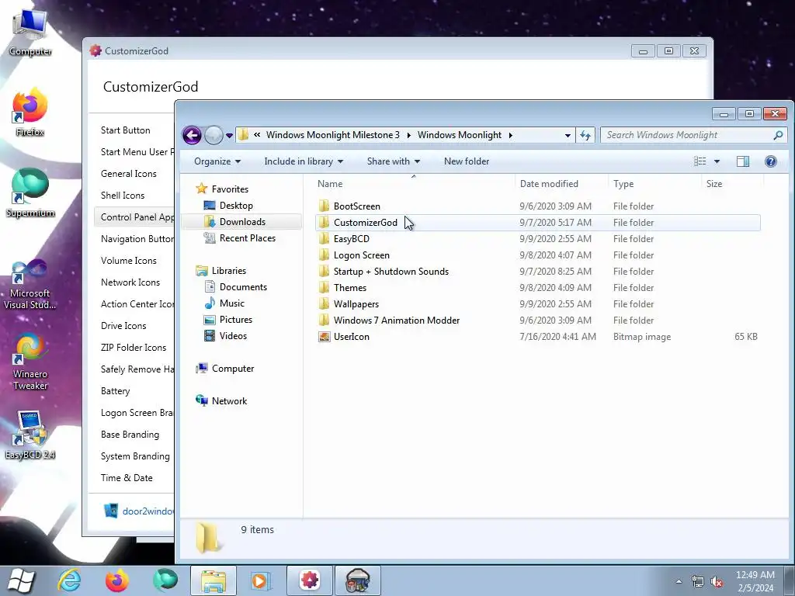Screen dimensions: 795x596
Task: Open the Include in library menu
Action: tap(304, 161)
